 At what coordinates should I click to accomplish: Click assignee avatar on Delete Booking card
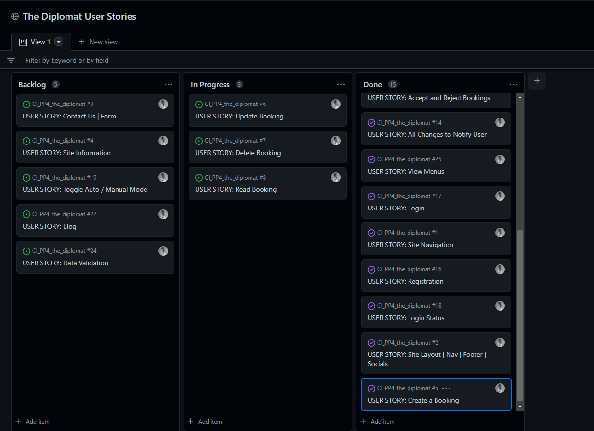[336, 141]
